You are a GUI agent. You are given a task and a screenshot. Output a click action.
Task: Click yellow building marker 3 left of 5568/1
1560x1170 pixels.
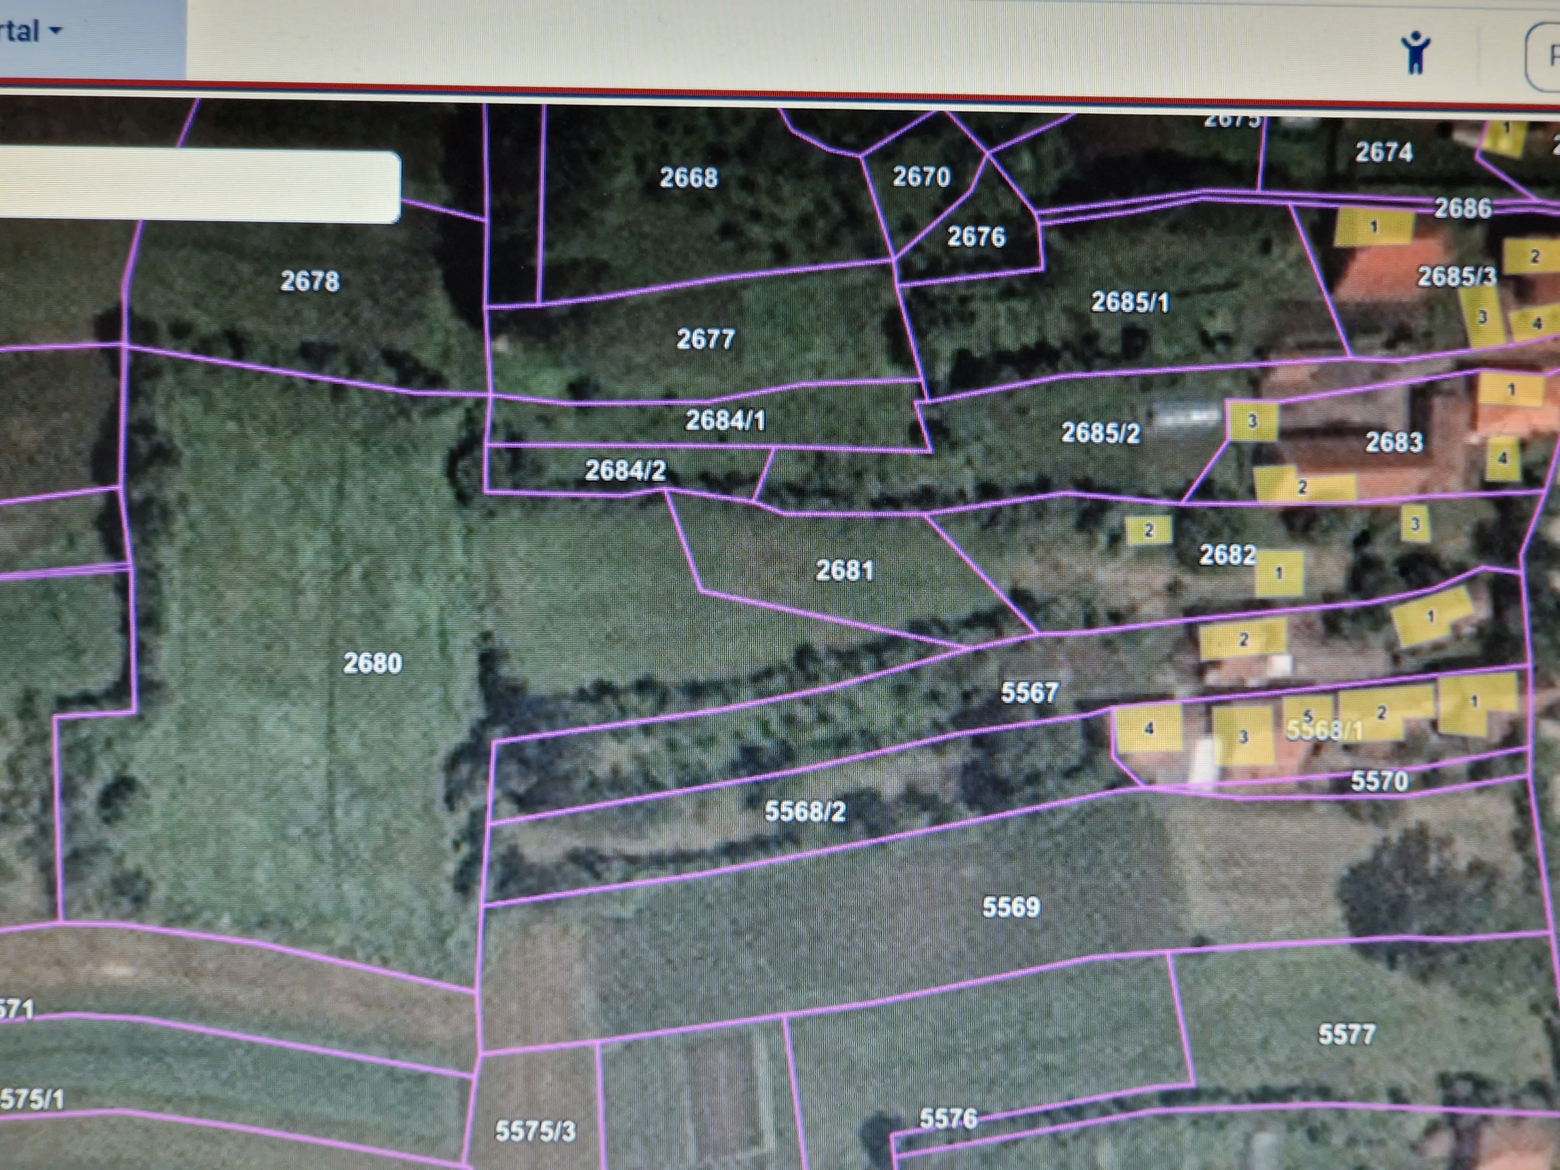coord(1243,737)
